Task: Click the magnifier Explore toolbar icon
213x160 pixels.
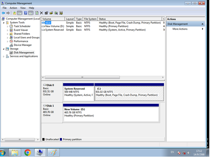Action: tap(56, 13)
